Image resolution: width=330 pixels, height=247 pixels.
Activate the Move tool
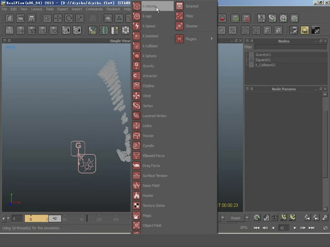[58, 18]
